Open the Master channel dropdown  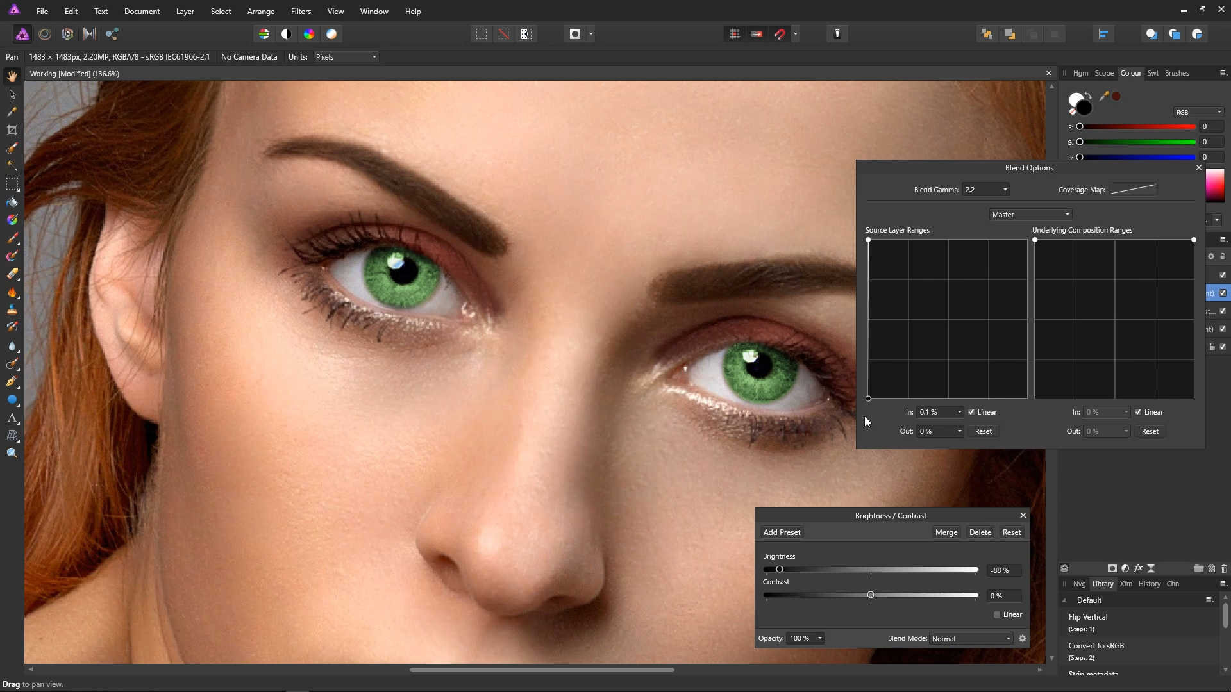1030,215
